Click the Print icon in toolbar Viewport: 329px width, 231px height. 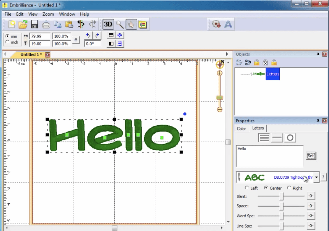click(46, 25)
